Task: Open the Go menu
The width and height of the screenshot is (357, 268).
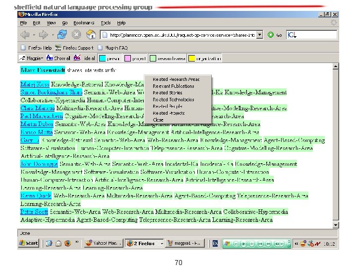Action: point(65,23)
